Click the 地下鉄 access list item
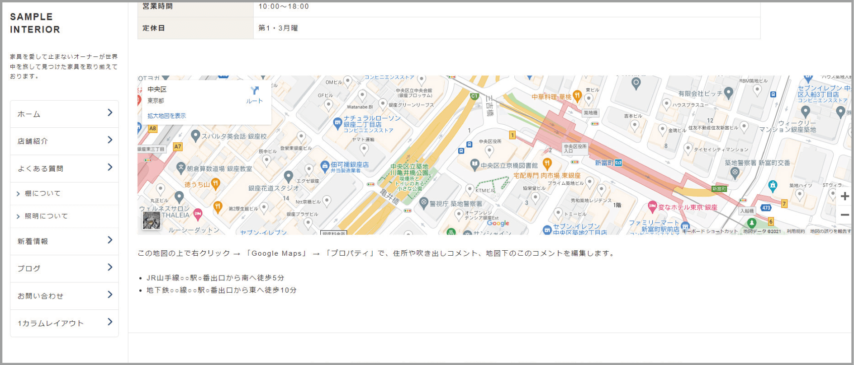The width and height of the screenshot is (854, 365). [x=222, y=290]
